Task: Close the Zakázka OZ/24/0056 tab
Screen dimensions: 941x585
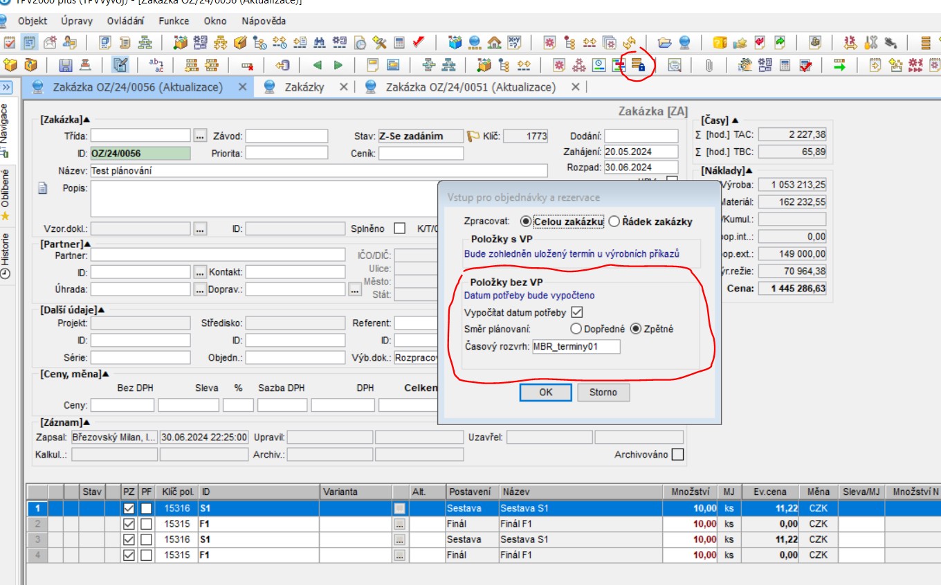Action: (242, 87)
